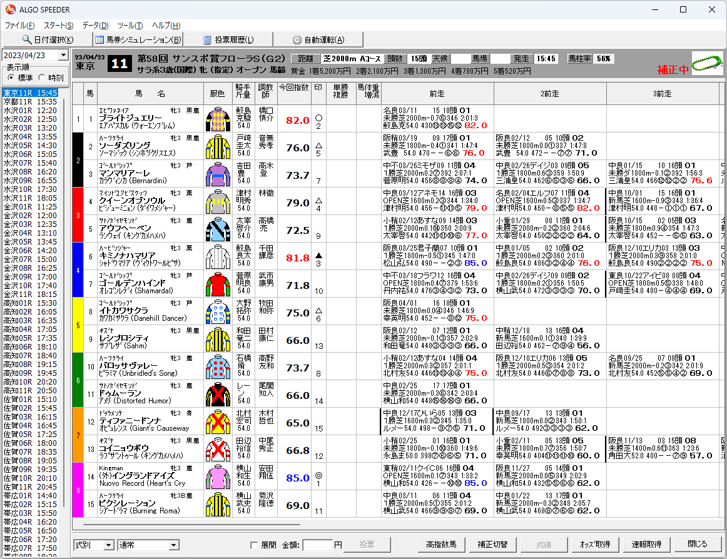
Task: Open the スタート(S) menu
Action: click(x=58, y=26)
